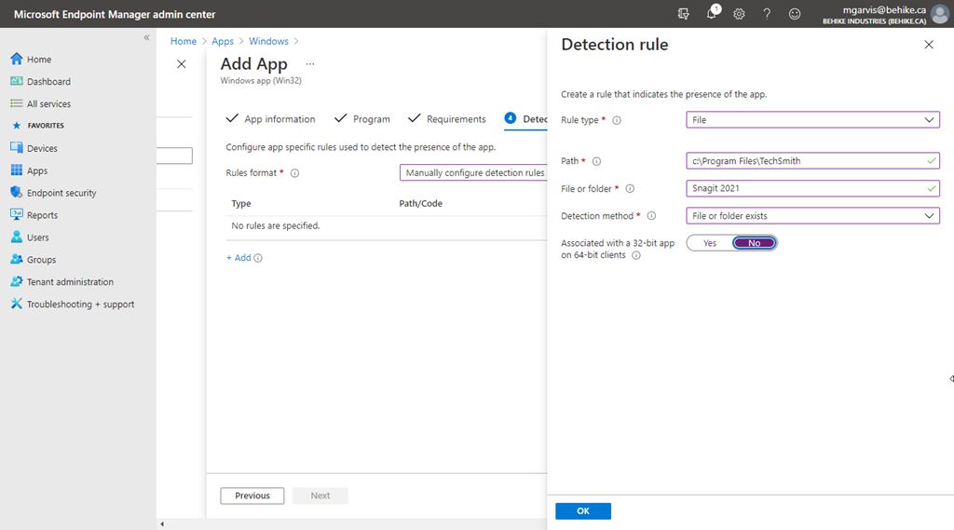Collapse the left navigation menu chevron
The image size is (954, 530).
[x=146, y=37]
